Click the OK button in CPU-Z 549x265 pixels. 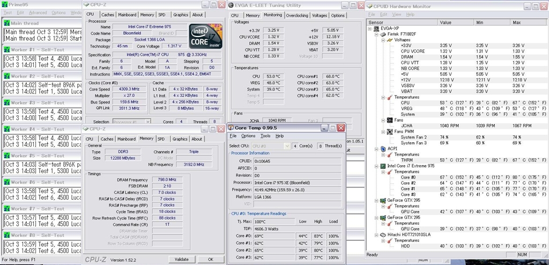[210, 259]
